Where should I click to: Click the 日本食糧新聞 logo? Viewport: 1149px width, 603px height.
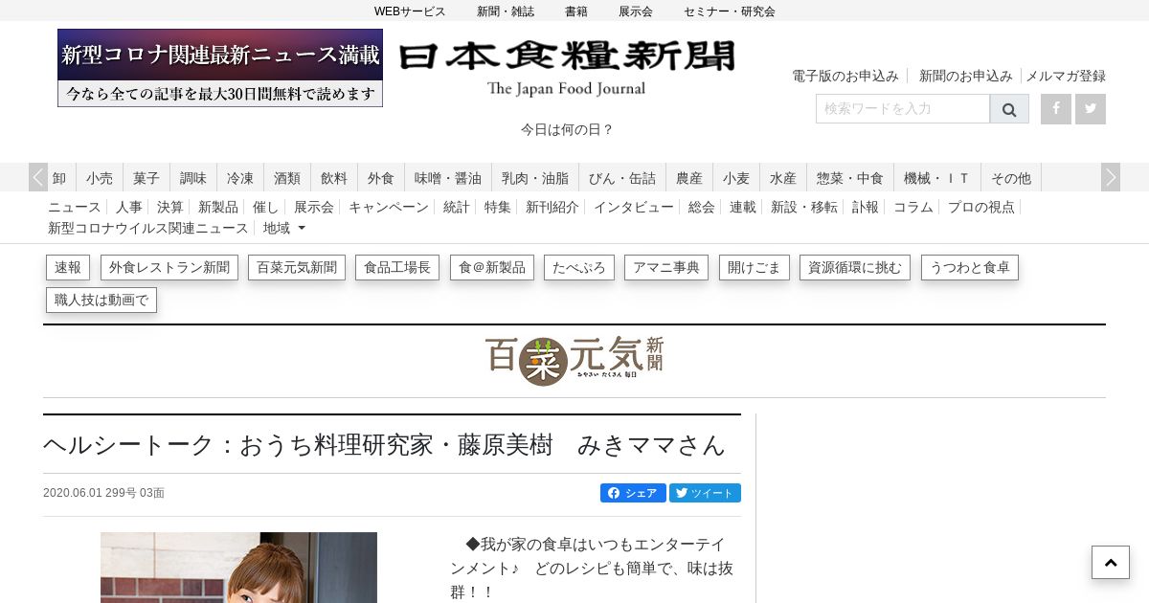(x=566, y=68)
